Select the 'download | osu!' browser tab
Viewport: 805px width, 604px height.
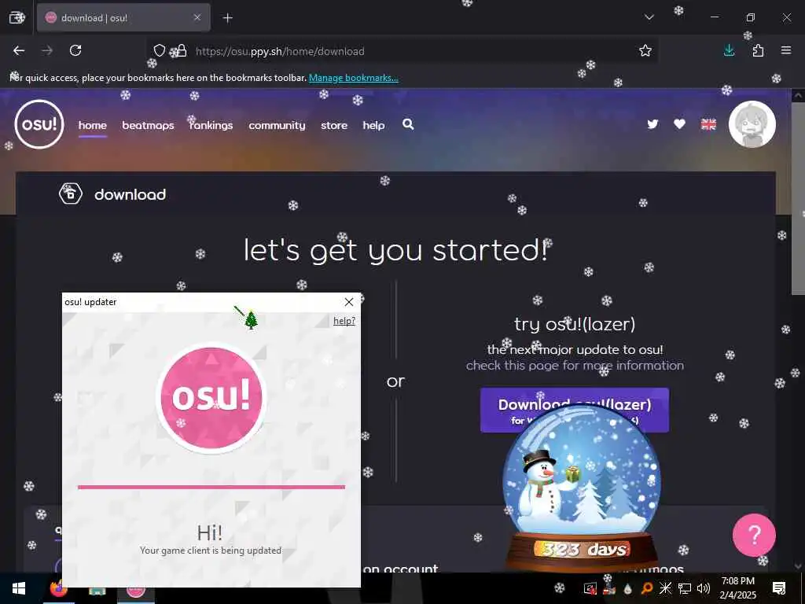[x=123, y=17]
